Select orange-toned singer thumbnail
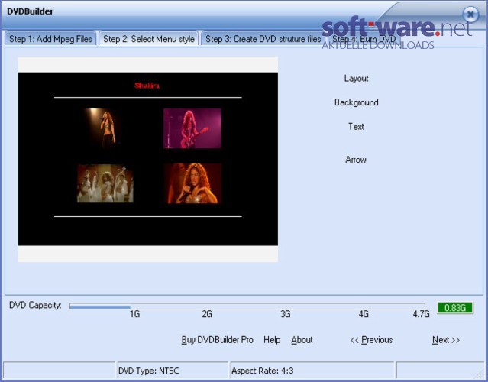Image resolution: width=488 pixels, height=382 pixels. click(x=193, y=183)
